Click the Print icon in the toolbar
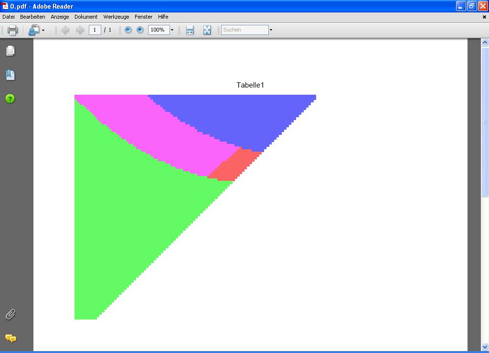The image size is (489, 353). 12,30
